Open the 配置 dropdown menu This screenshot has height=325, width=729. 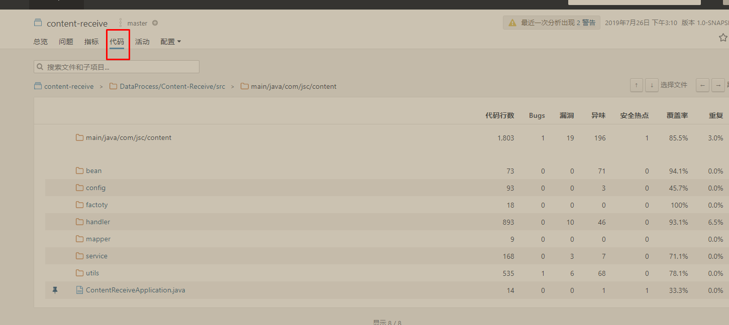171,42
